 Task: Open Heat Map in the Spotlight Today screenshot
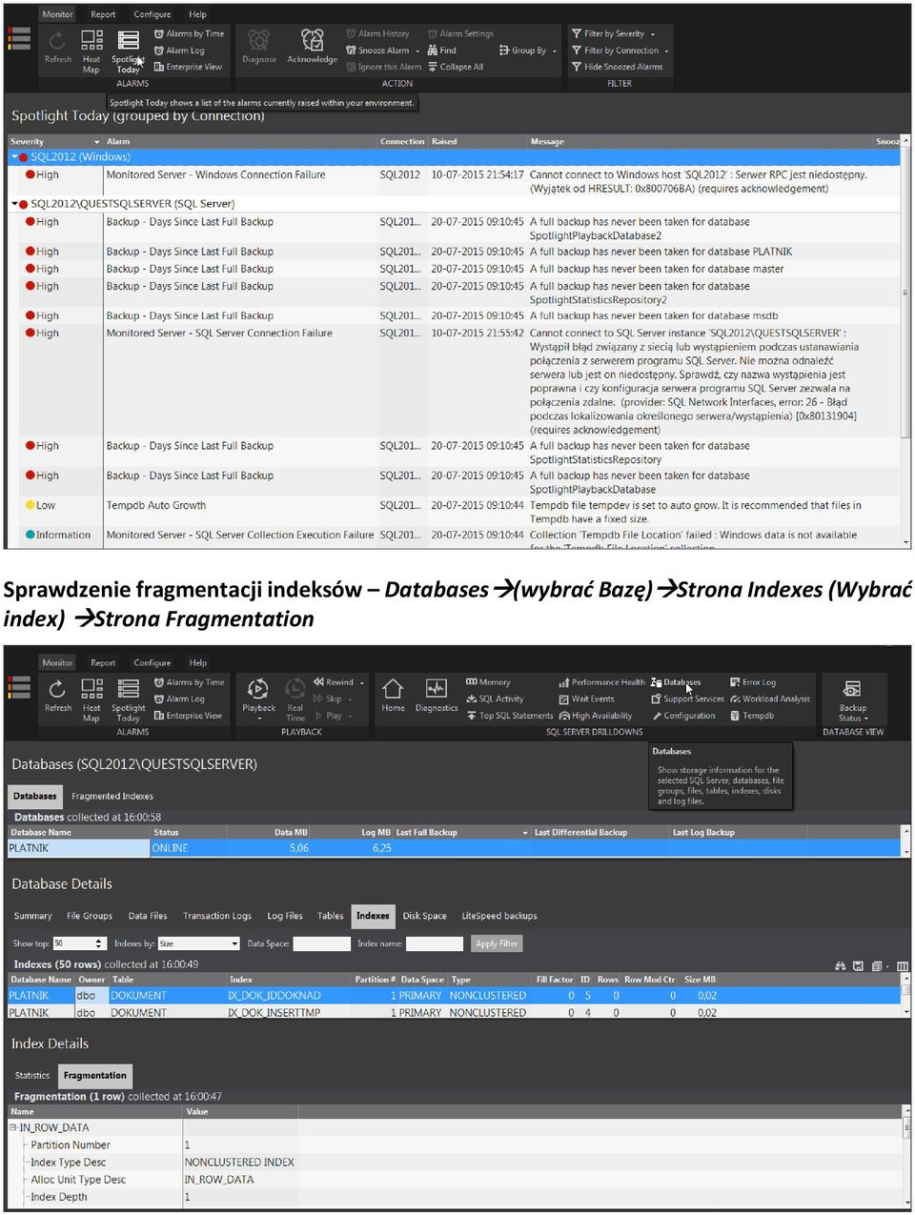point(91,51)
